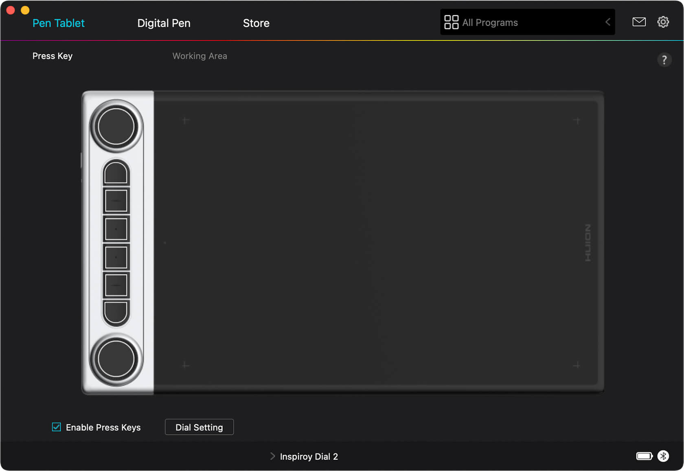Open the All Programs dropdown
Image resolution: width=684 pixels, height=471 pixels.
pos(527,22)
